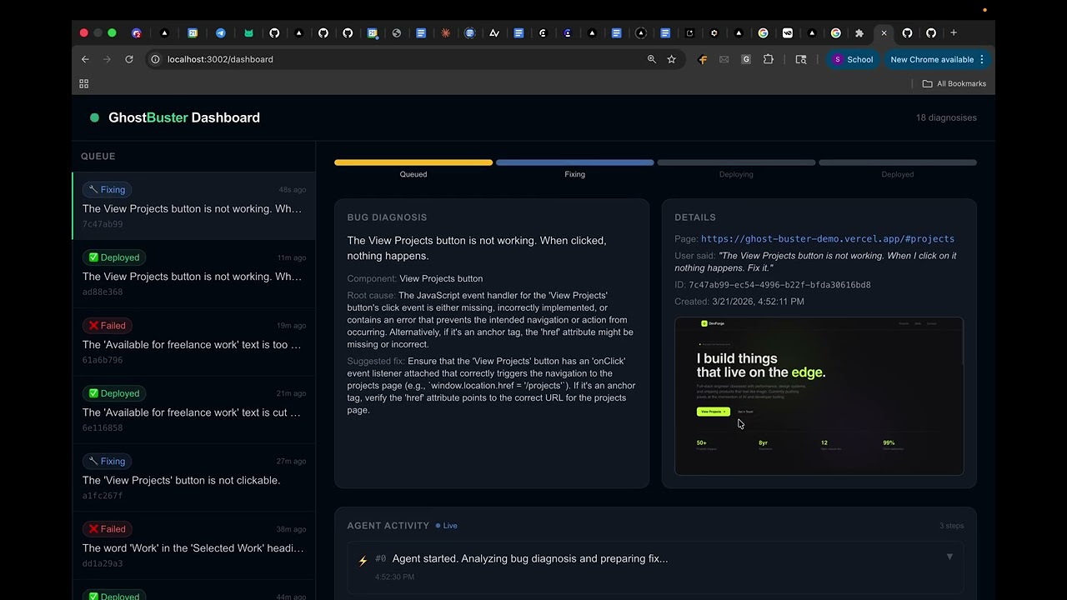Open the School profile menu

pos(852,59)
